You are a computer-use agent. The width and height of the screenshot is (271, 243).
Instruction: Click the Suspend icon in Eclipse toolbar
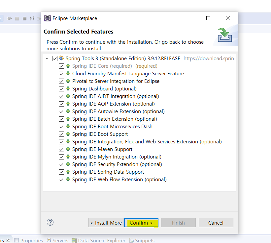pyautogui.click(x=17, y=18)
